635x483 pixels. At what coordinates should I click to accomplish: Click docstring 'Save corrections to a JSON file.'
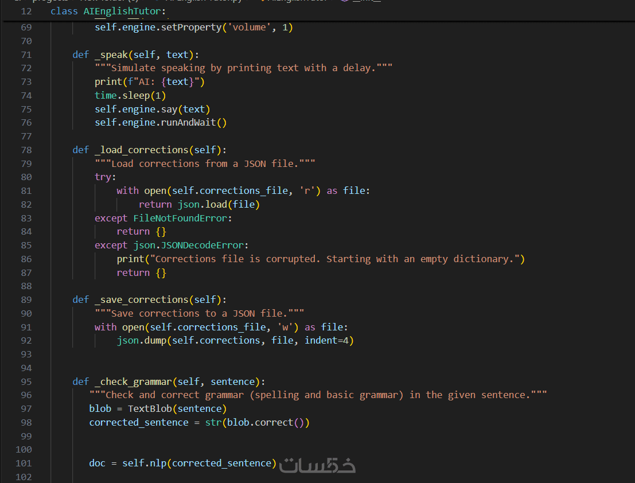(x=199, y=313)
